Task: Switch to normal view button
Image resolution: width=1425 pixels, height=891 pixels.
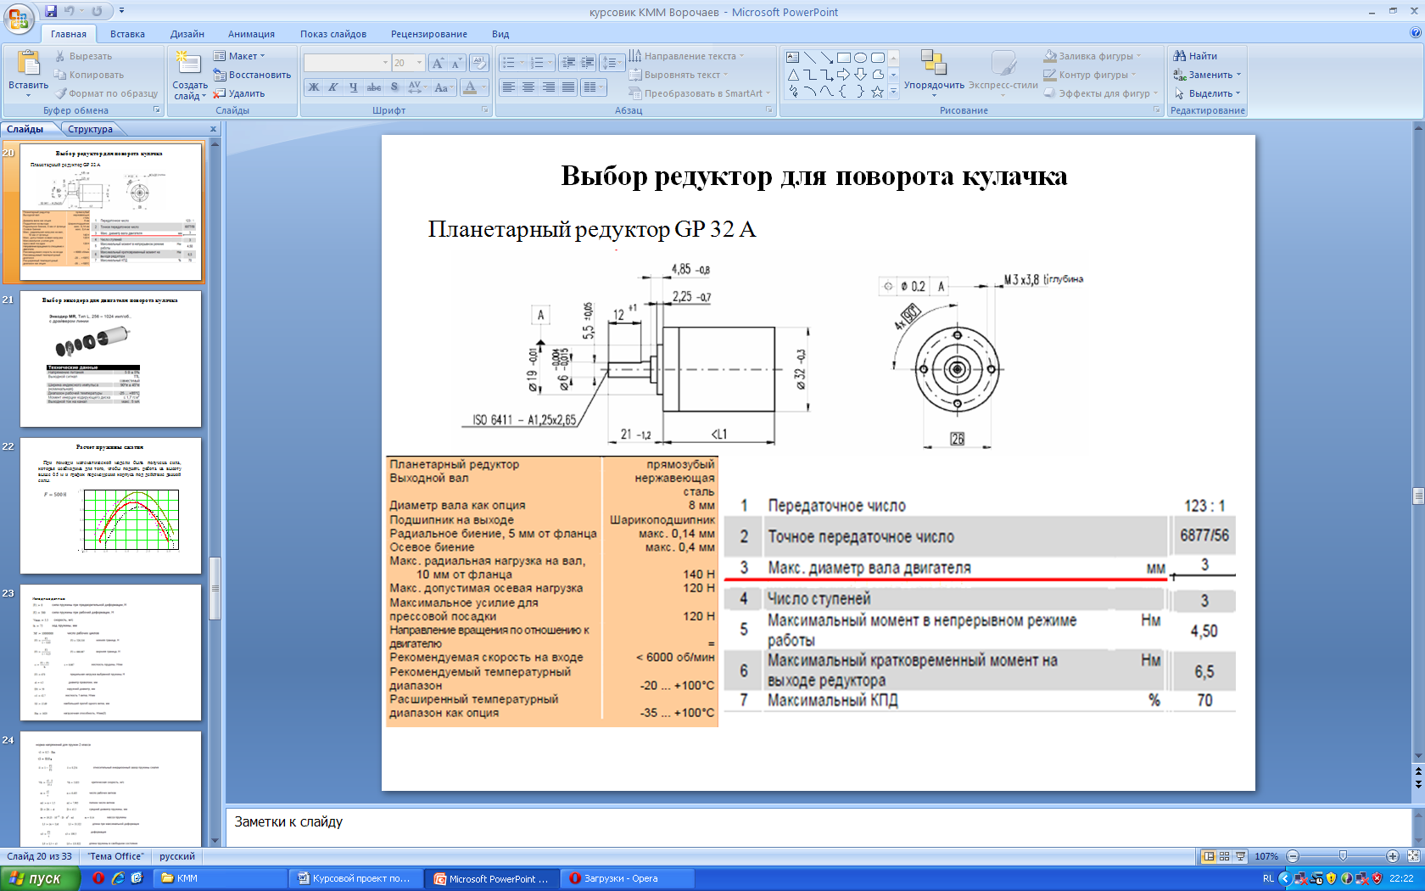Action: 1209,856
